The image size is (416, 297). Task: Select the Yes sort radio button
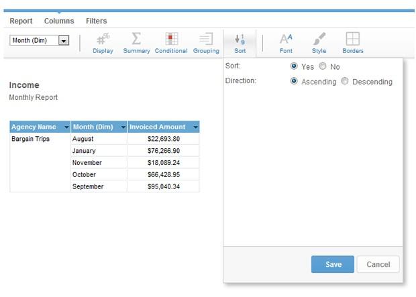tap(294, 66)
